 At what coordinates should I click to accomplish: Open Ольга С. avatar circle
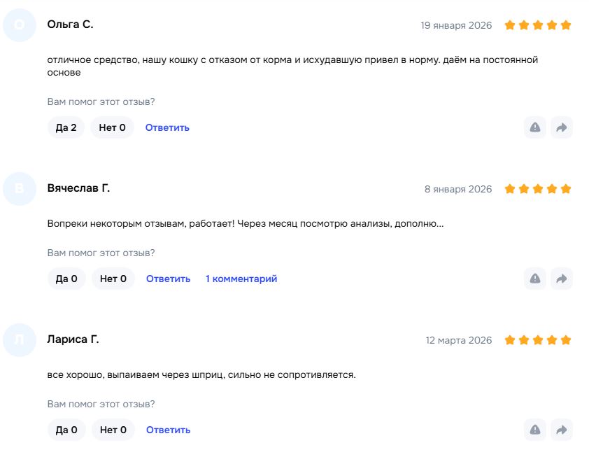20,24
